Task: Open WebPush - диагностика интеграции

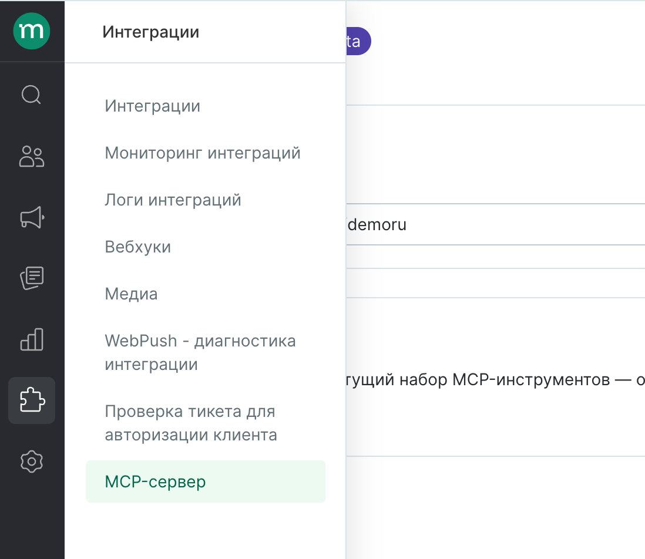Action: click(200, 353)
